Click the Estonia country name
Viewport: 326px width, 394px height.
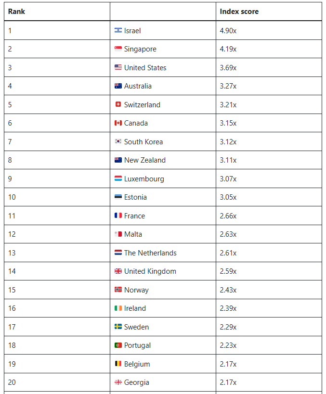tap(135, 197)
